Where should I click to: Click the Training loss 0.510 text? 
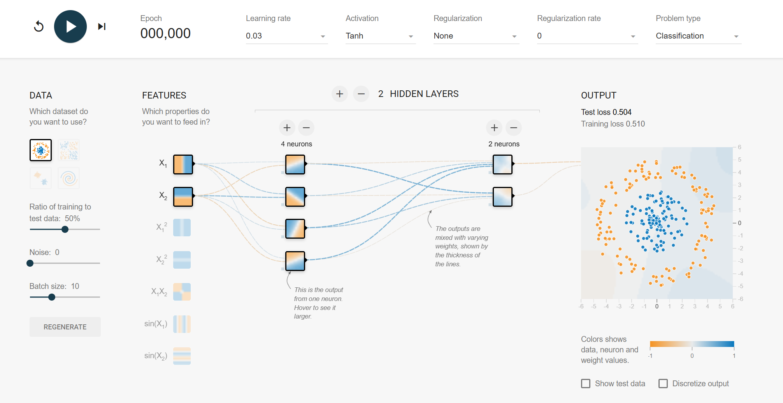(x=613, y=124)
